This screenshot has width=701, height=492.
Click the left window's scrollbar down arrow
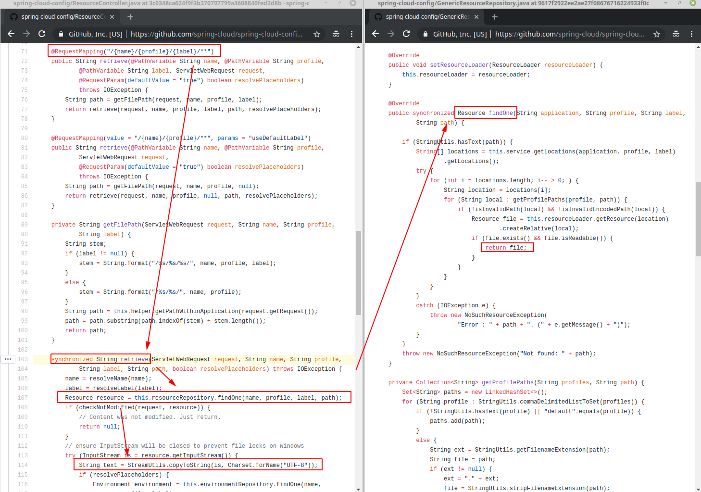(358, 489)
